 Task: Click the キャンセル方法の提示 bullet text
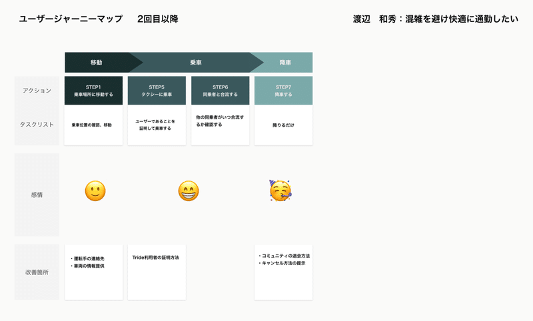282,263
